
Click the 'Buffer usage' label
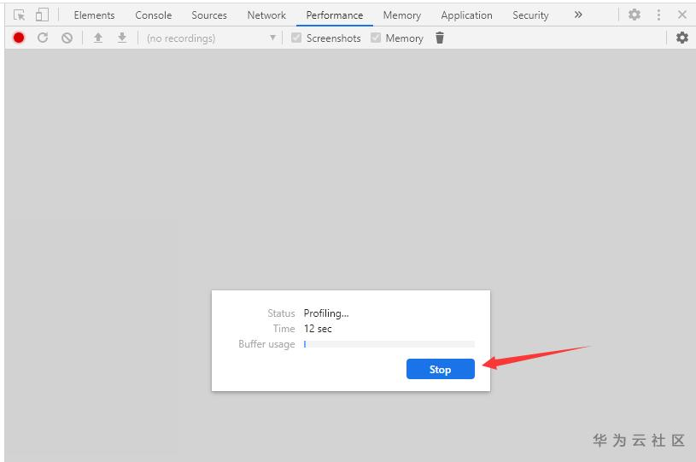pos(266,344)
